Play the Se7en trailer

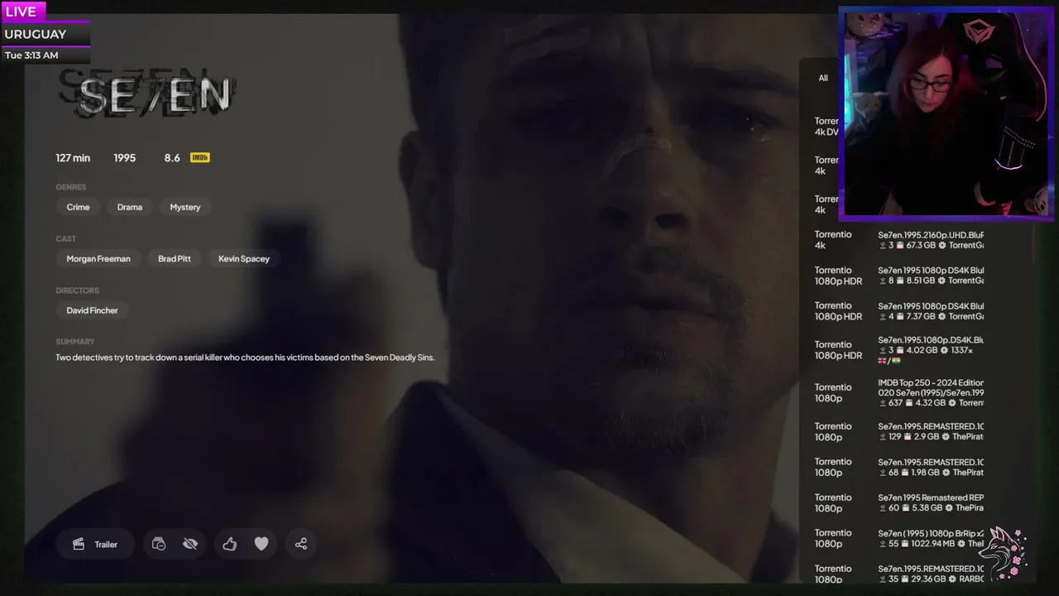pos(95,544)
